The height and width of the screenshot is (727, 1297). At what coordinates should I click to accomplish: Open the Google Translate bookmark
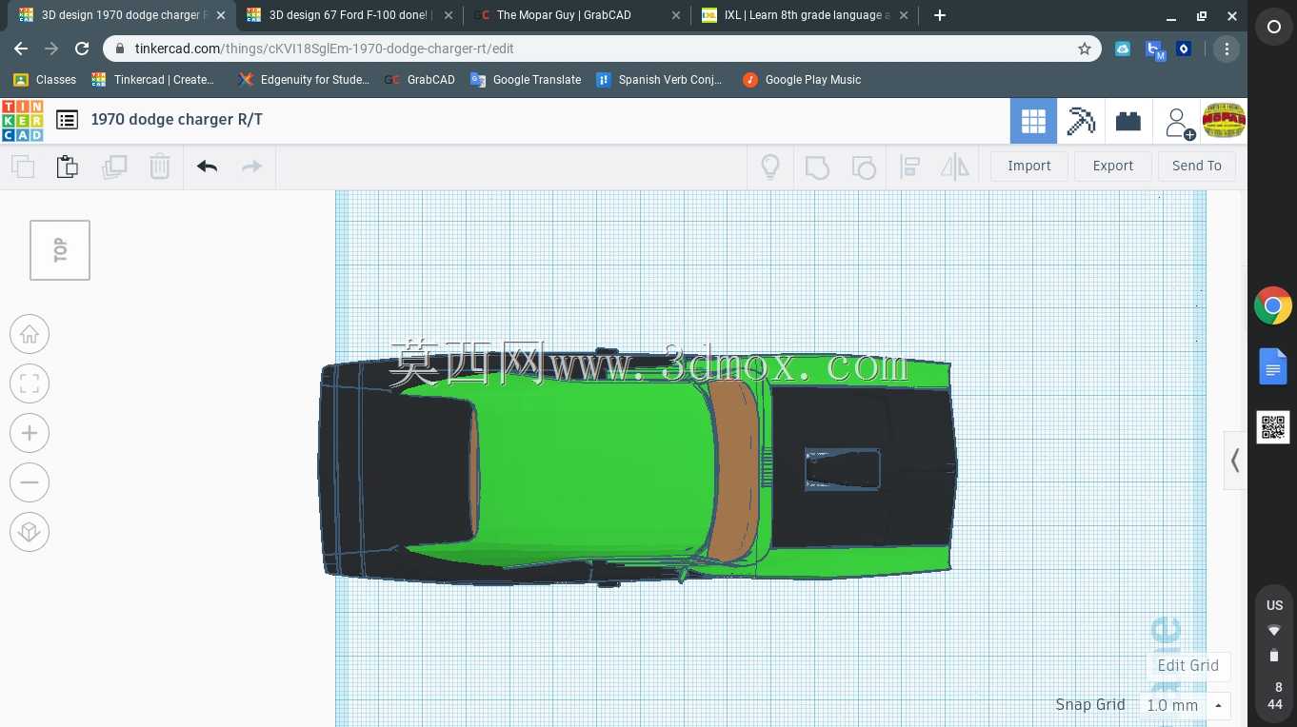tap(526, 80)
